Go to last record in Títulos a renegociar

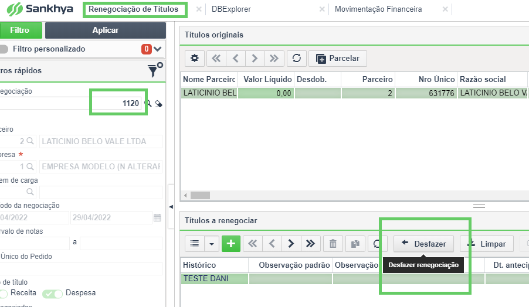click(x=310, y=244)
